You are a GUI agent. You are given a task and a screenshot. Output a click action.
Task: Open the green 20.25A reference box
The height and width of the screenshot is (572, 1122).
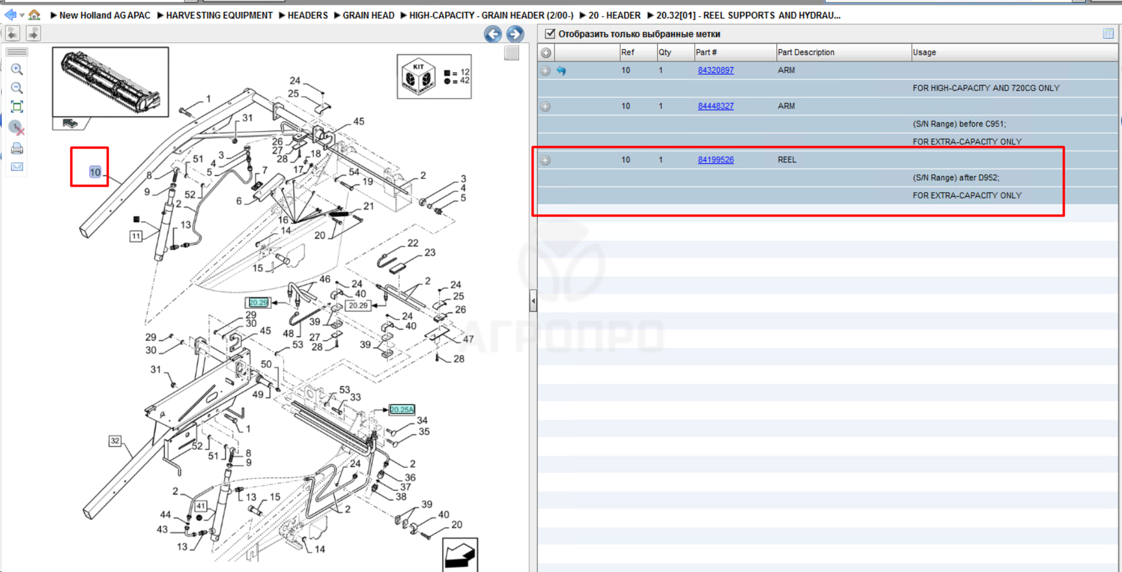coord(402,410)
